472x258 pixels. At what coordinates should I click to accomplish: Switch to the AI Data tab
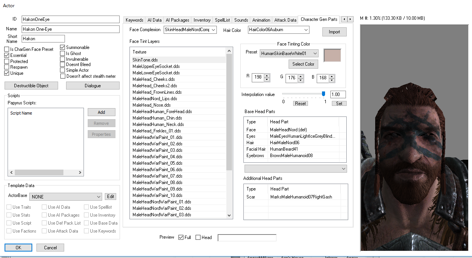pos(155,20)
